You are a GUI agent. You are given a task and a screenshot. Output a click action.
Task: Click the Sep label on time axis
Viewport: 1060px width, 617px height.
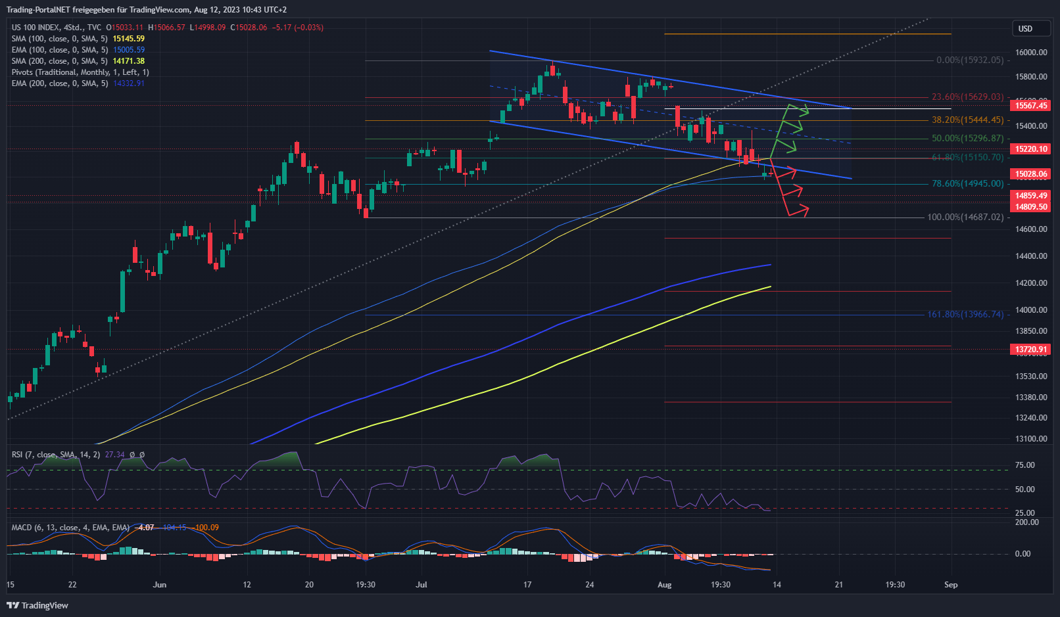point(950,585)
